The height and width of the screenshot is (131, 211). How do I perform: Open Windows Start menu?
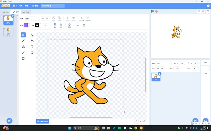point(70,128)
